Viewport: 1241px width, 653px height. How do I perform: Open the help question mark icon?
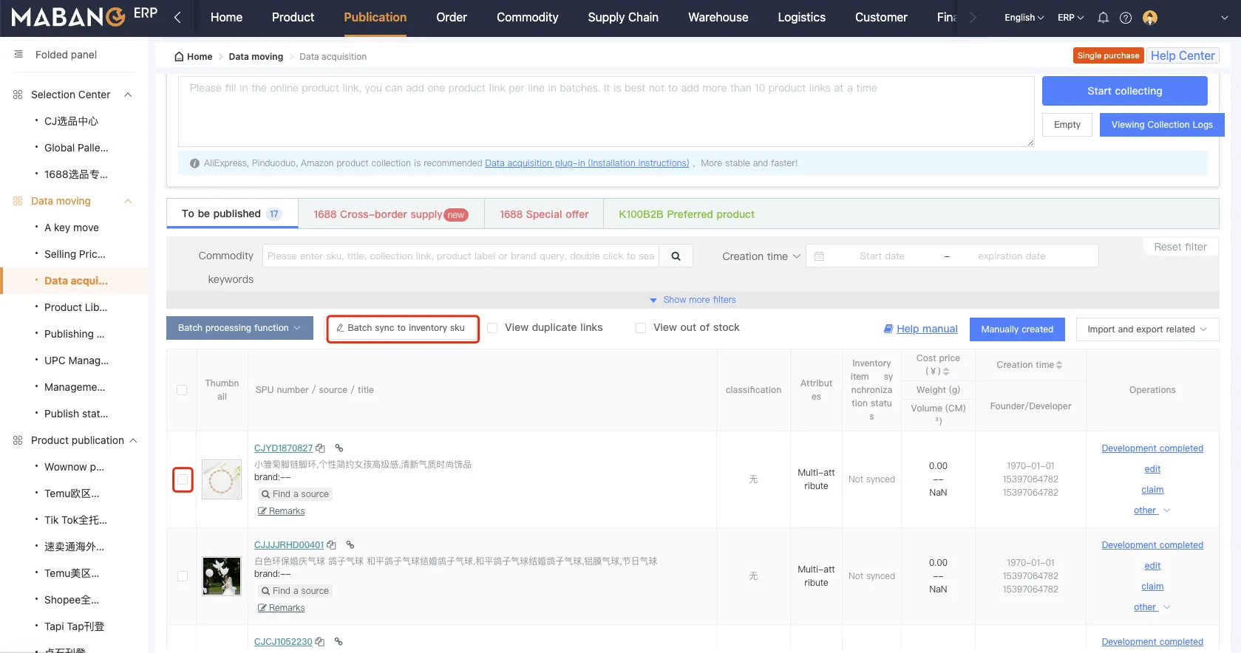pos(1126,18)
